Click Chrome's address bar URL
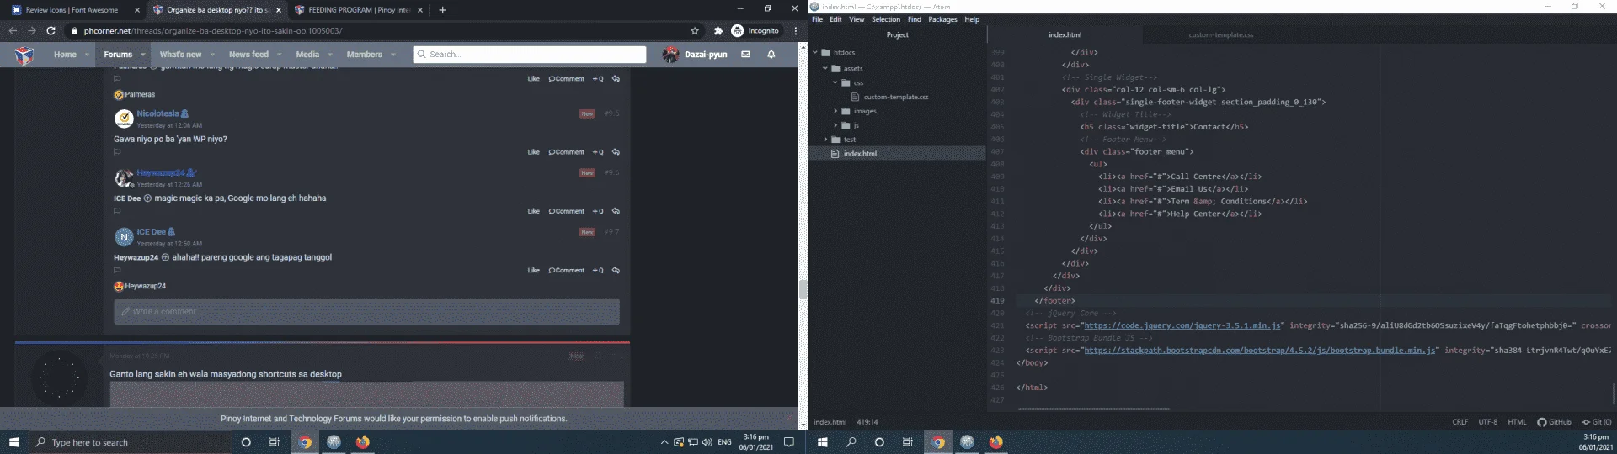 (213, 31)
